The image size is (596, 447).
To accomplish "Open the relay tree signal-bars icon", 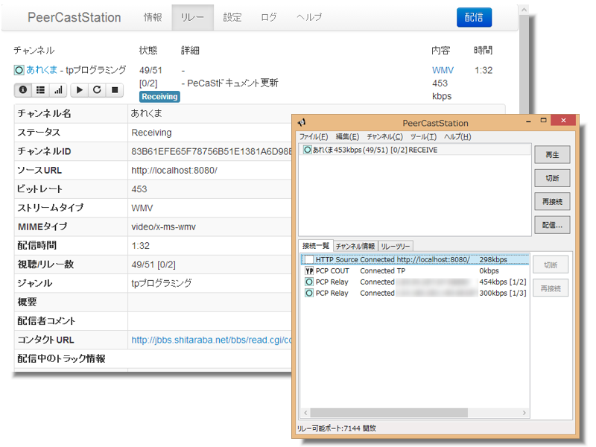I will pyautogui.click(x=58, y=90).
